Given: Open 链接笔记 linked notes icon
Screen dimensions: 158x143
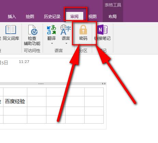Looking at the screenshot, I should (x=102, y=30).
